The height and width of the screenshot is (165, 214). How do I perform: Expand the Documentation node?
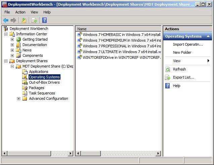click(12, 45)
